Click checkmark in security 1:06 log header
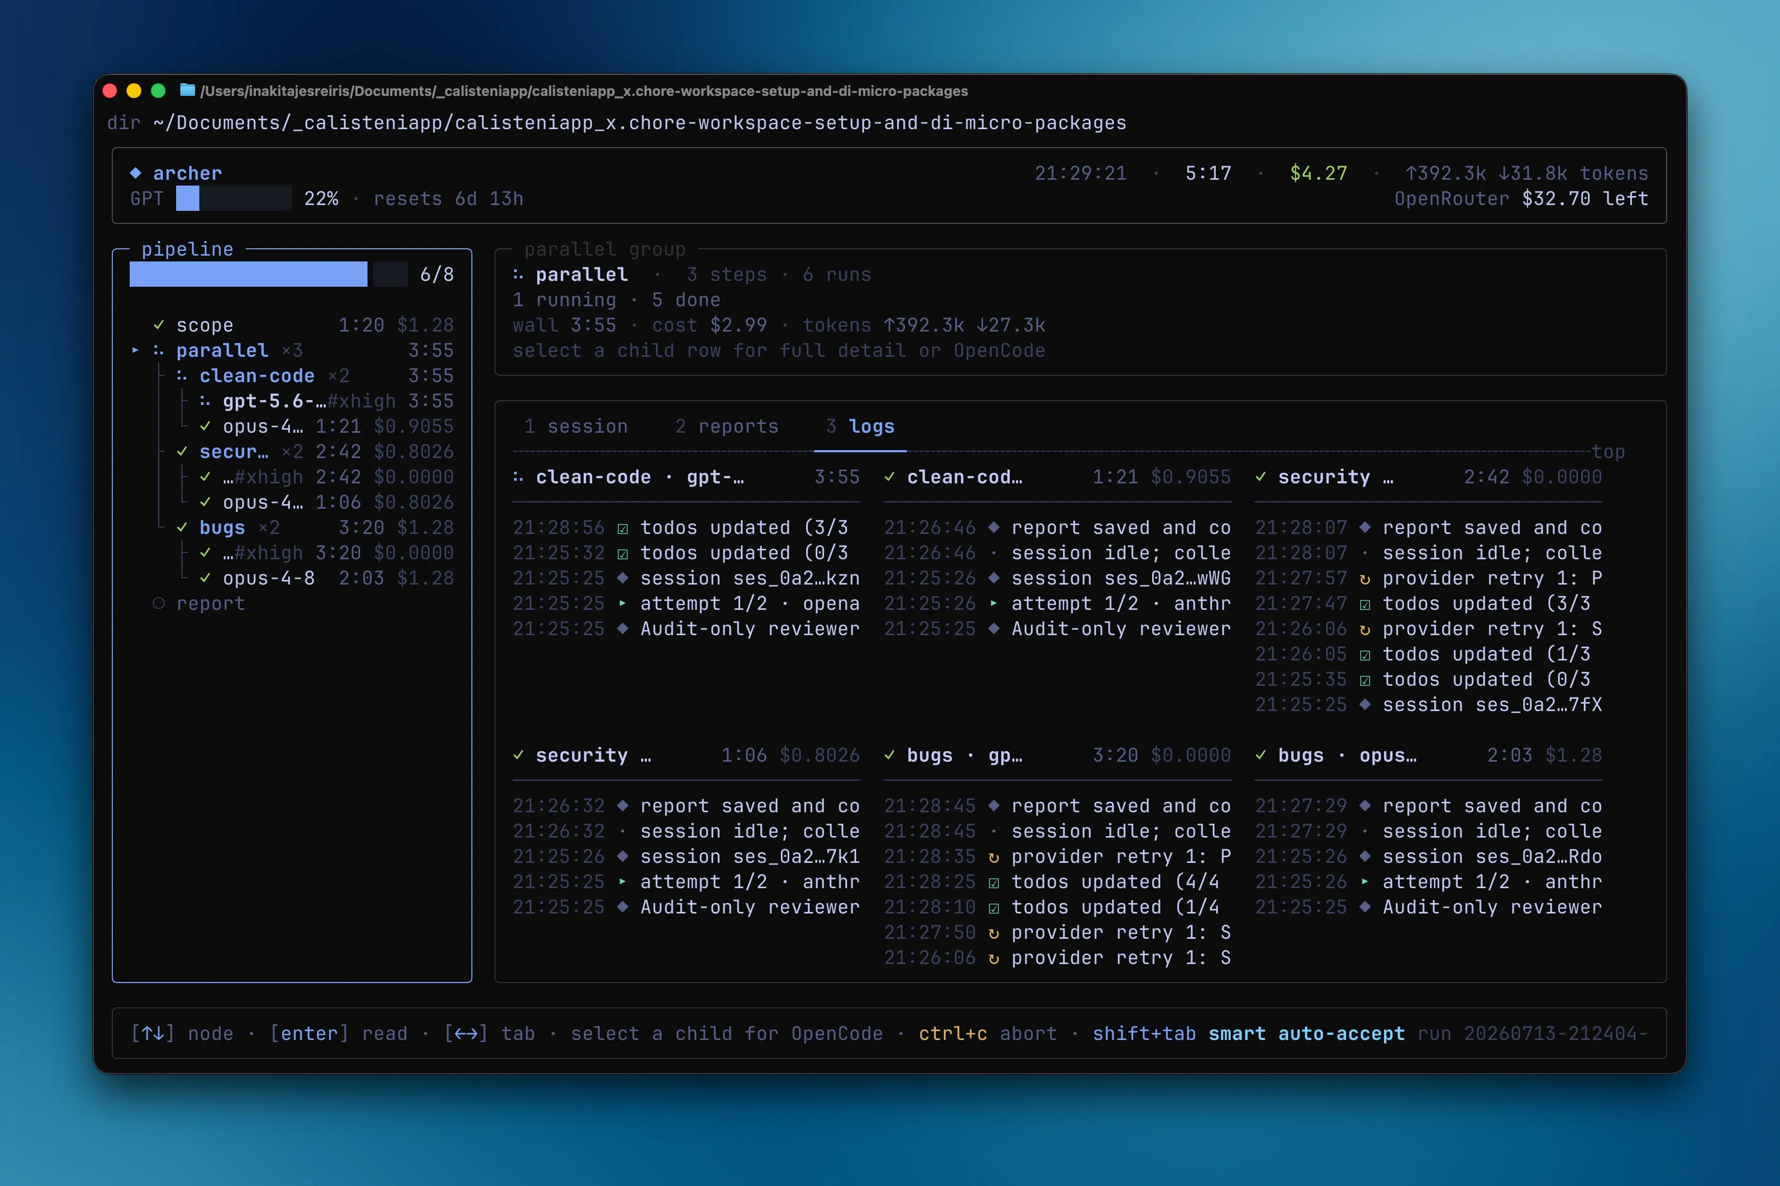Image resolution: width=1780 pixels, height=1186 pixels. tap(518, 755)
